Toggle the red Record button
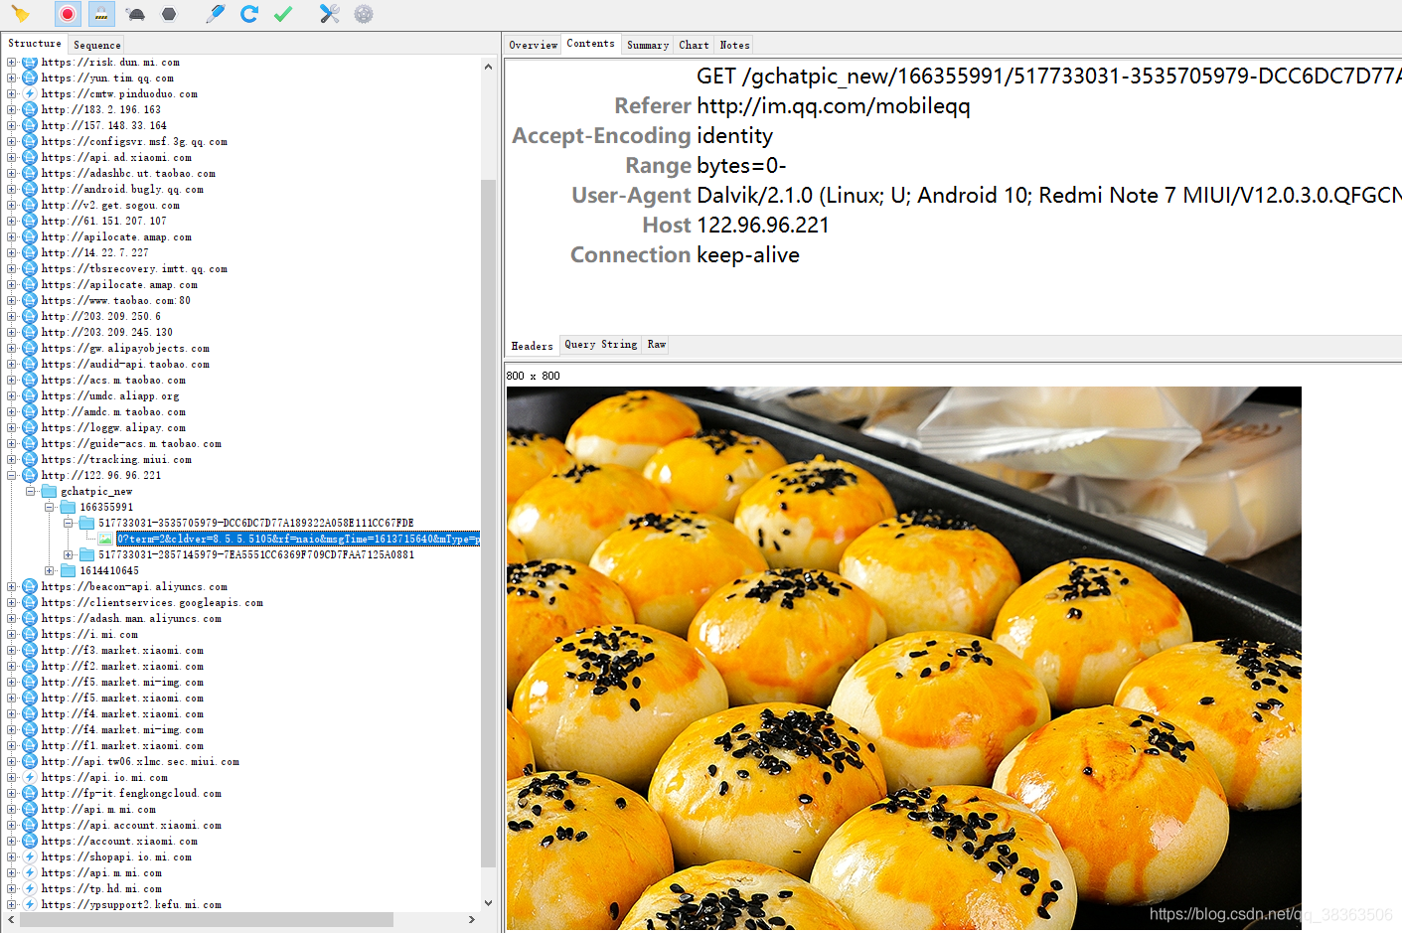Image resolution: width=1402 pixels, height=933 pixels. tap(68, 14)
